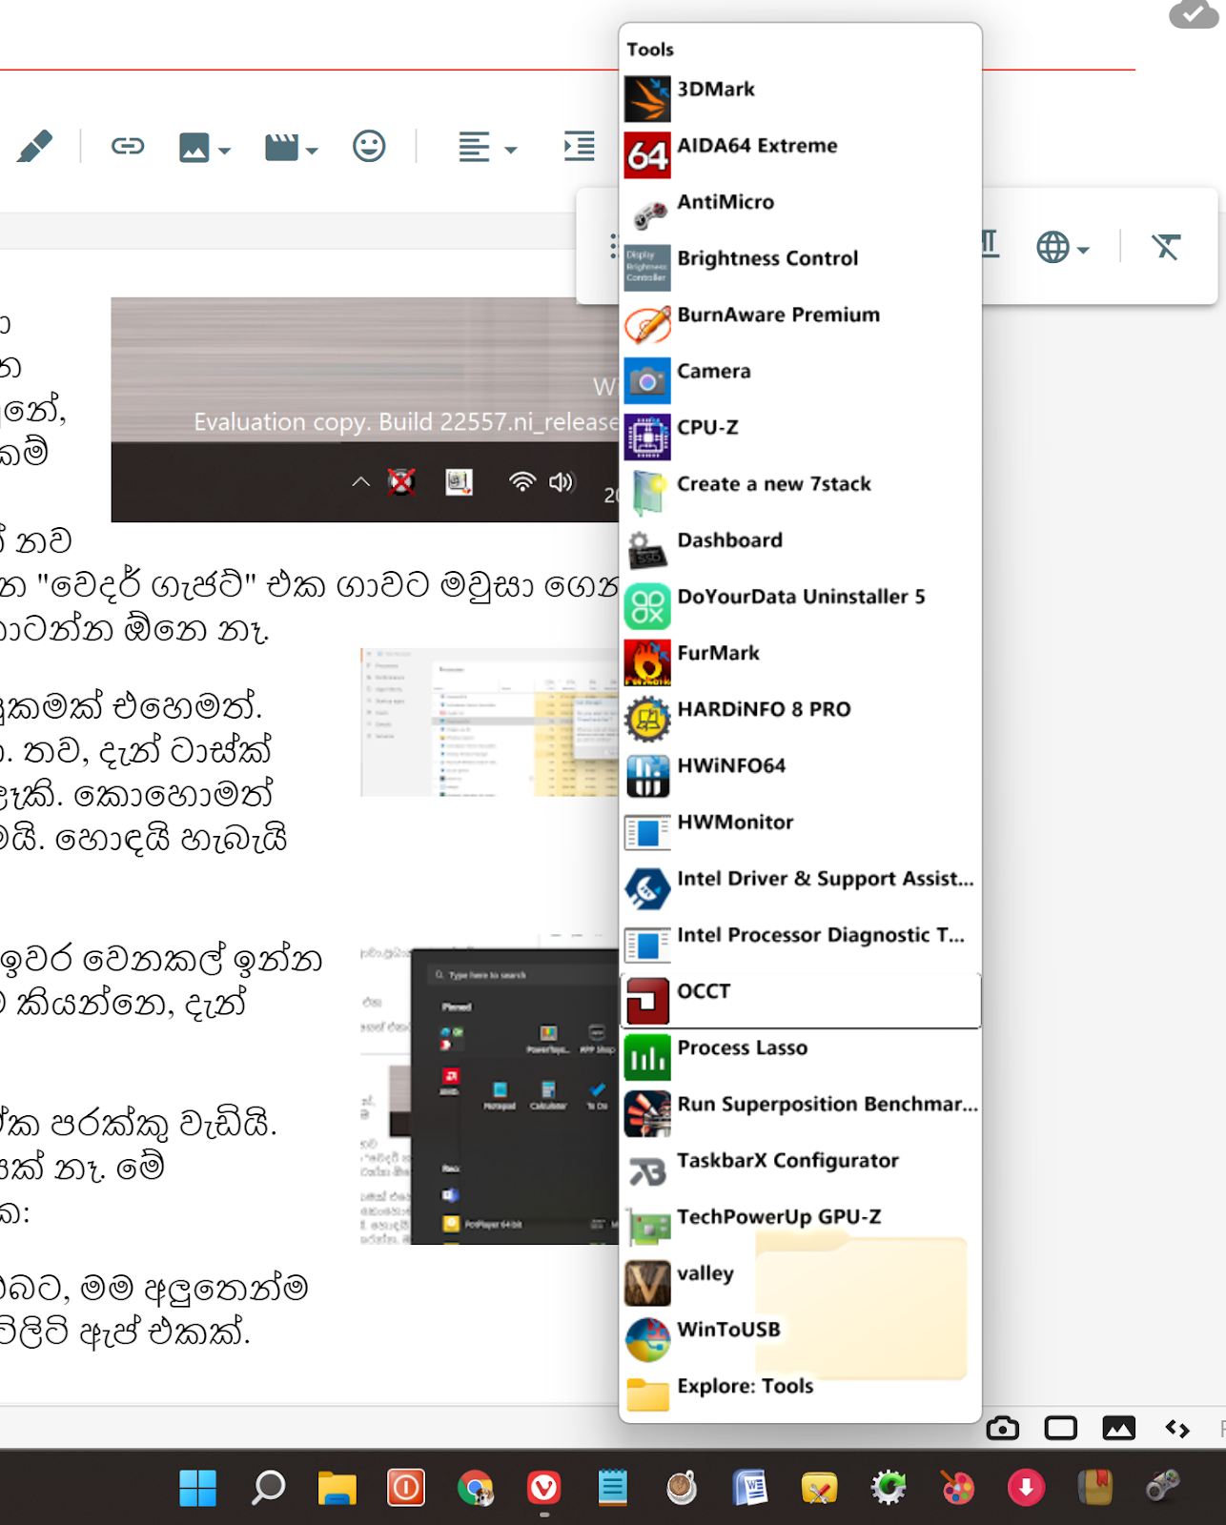This screenshot has width=1226, height=1525.
Task: Click the clear formatting icon
Action: [x=1165, y=247]
